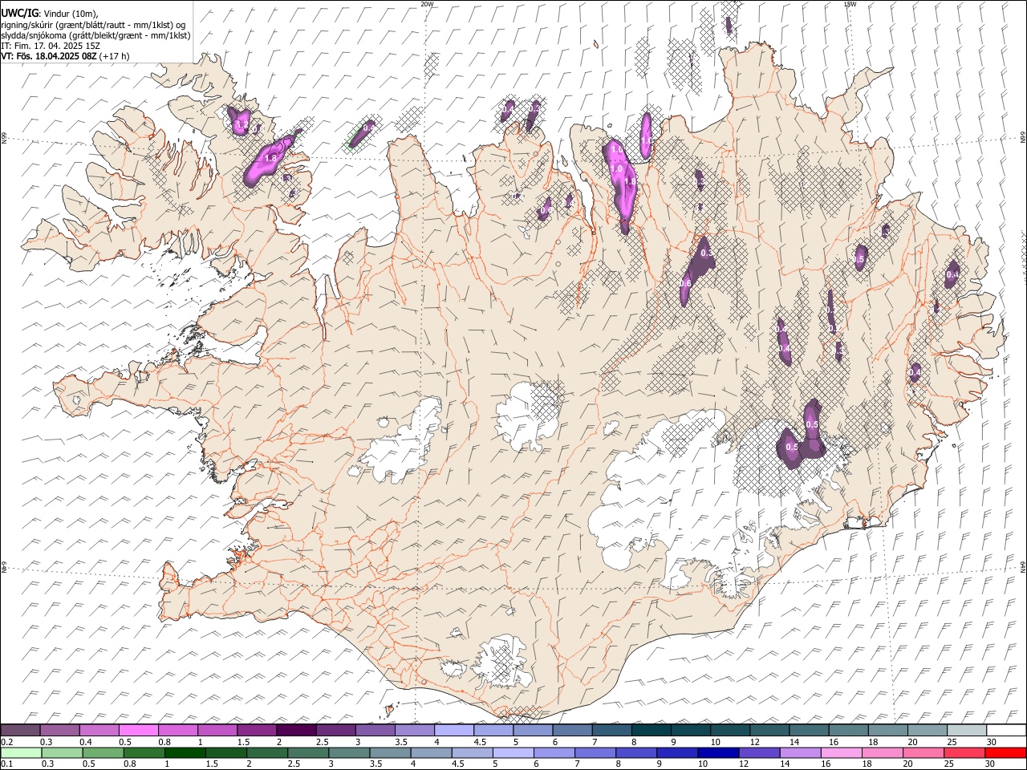This screenshot has height=770, width=1027.
Task: Click the '15W' longitude label
Action: pyautogui.click(x=850, y=4)
